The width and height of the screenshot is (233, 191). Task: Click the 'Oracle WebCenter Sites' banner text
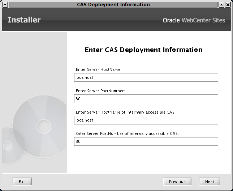click(x=194, y=20)
